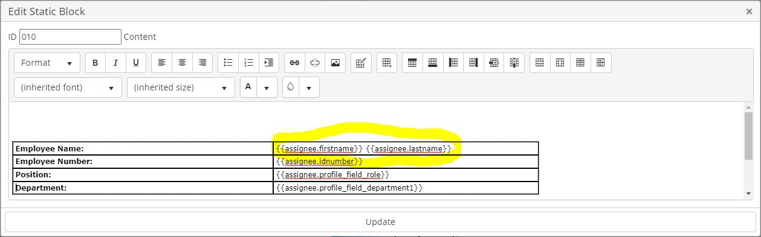
Task: Open the font color picker arrow
Action: (x=267, y=87)
